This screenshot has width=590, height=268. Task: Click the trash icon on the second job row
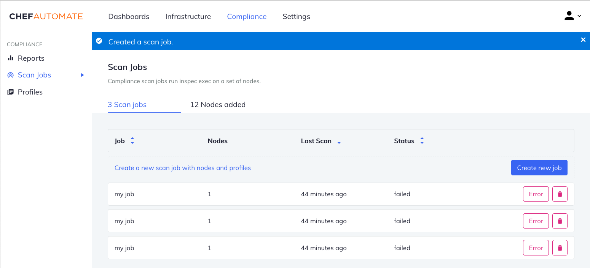point(560,221)
